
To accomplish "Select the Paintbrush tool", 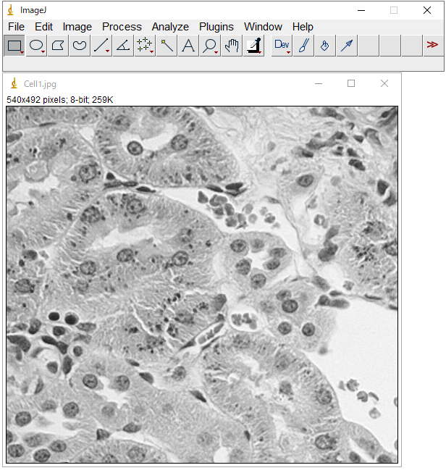I will pos(303,46).
